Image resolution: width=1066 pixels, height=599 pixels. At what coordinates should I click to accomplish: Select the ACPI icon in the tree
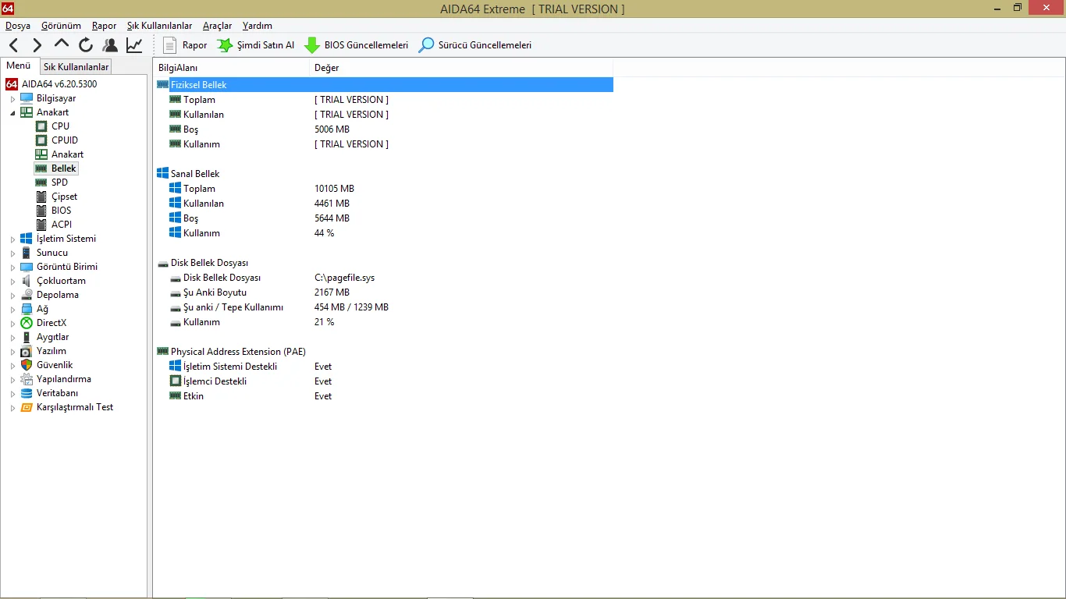point(42,225)
